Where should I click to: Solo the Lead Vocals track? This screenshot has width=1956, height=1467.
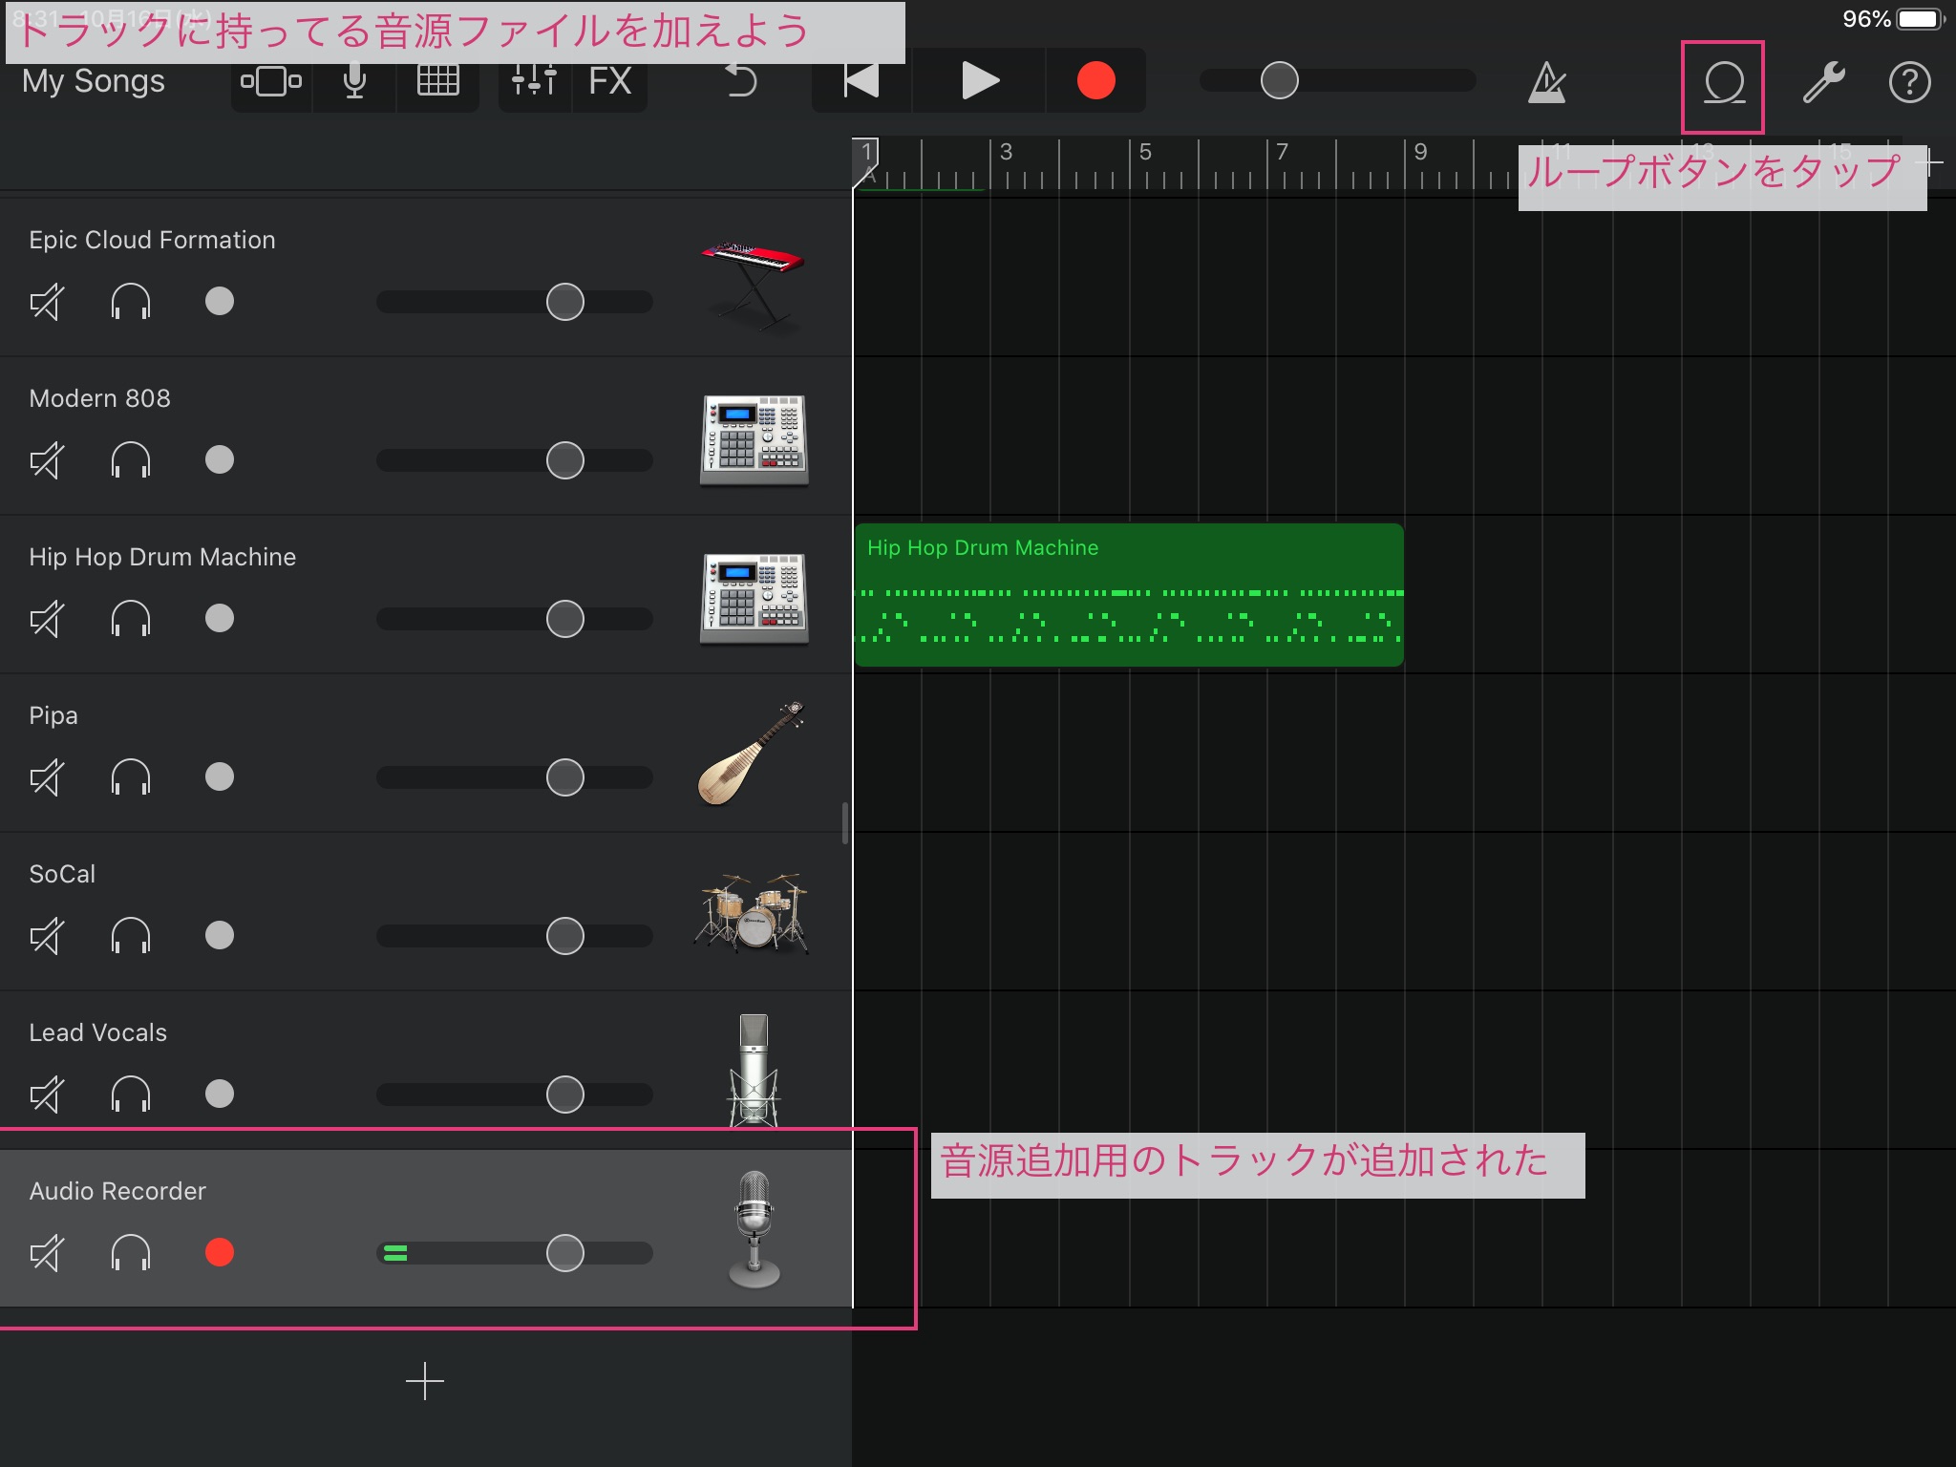pyautogui.click(x=131, y=1095)
